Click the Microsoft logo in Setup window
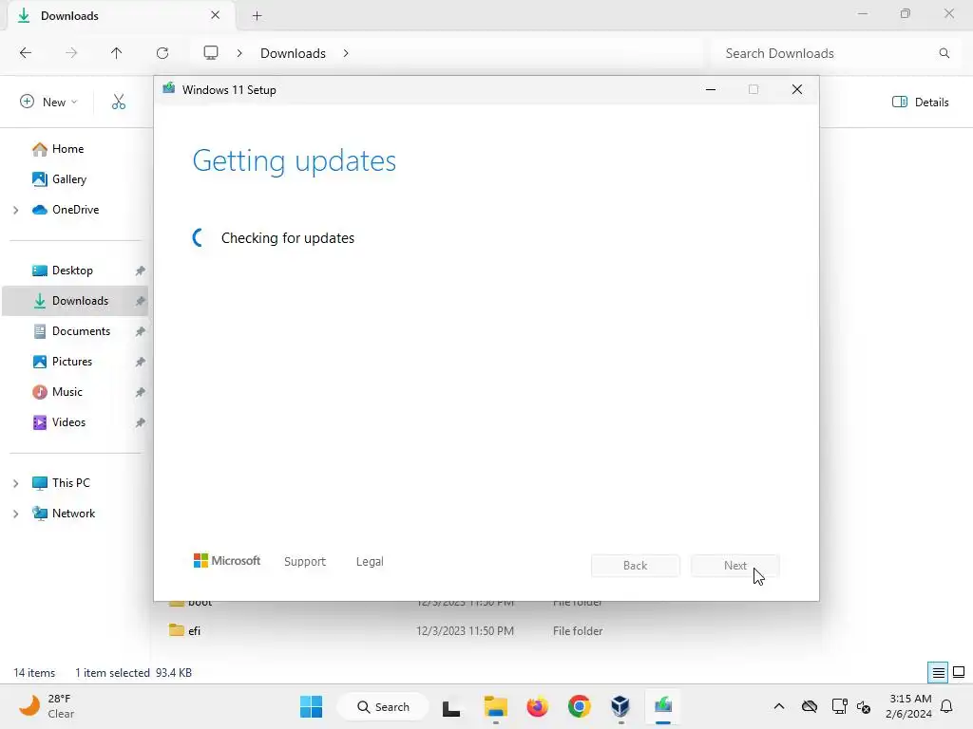This screenshot has width=973, height=729. tap(227, 561)
